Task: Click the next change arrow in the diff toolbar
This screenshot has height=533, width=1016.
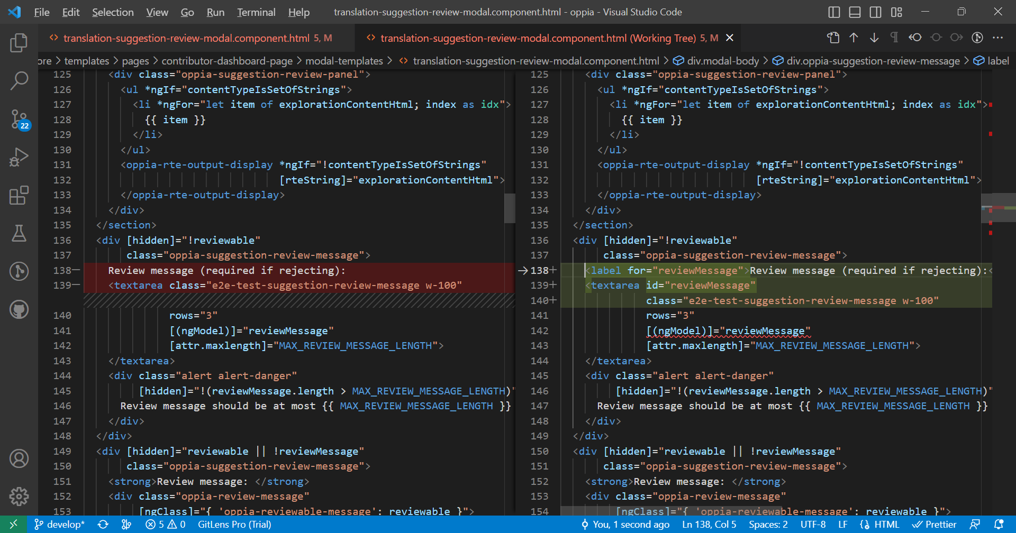Action: coord(874,38)
